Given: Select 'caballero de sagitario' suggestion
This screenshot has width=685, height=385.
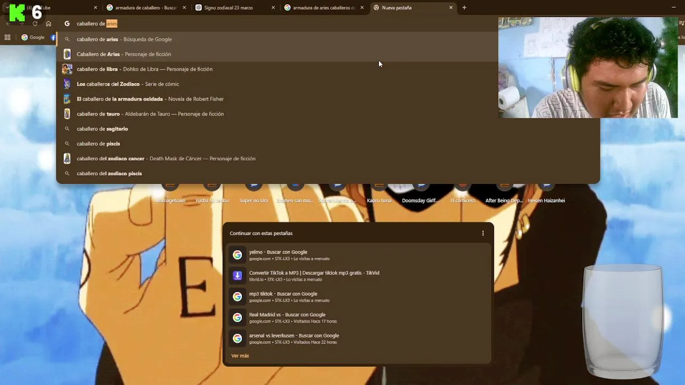Looking at the screenshot, I should (x=328, y=129).
